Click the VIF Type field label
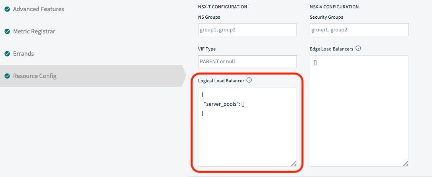The width and height of the screenshot is (432, 177). point(207,49)
